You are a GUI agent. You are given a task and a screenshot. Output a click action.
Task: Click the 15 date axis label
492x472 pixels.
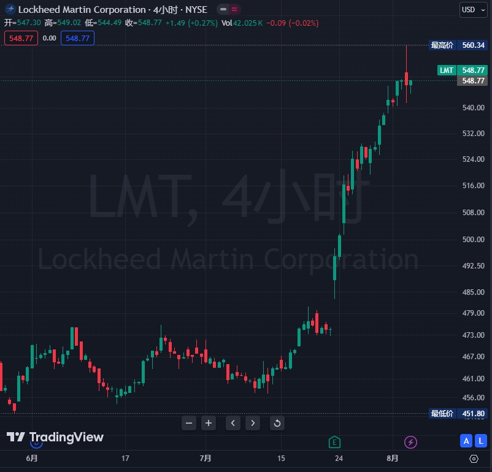pos(281,459)
